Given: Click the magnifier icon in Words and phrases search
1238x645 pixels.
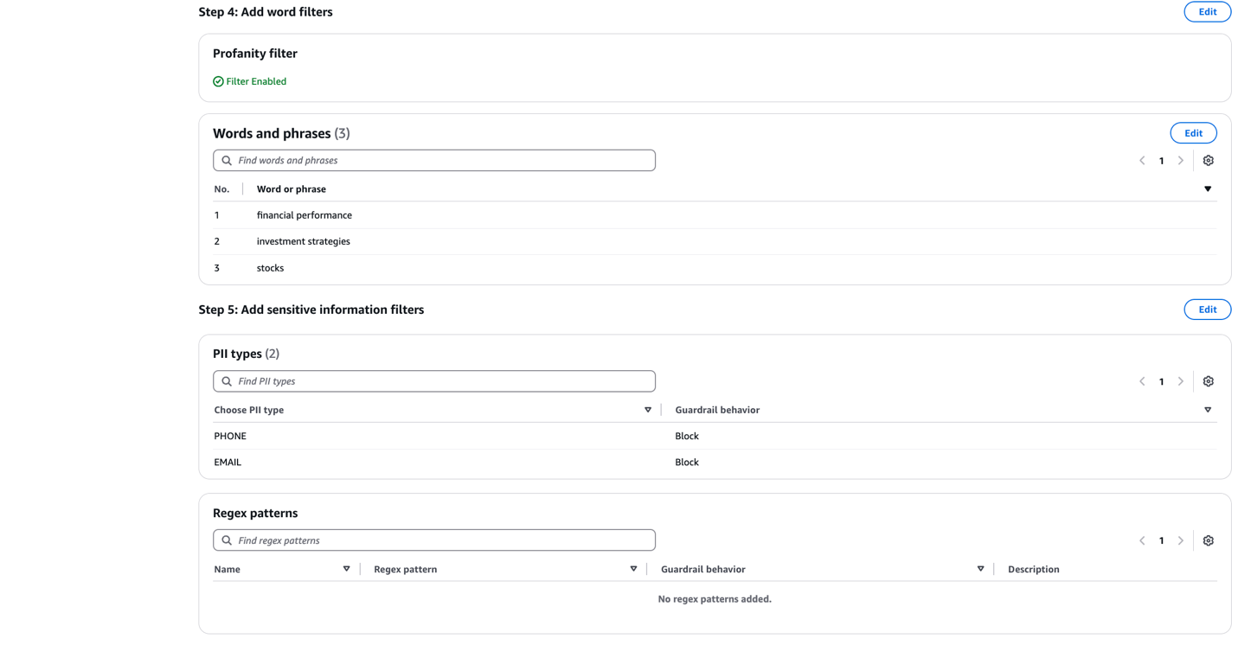Looking at the screenshot, I should [x=226, y=160].
